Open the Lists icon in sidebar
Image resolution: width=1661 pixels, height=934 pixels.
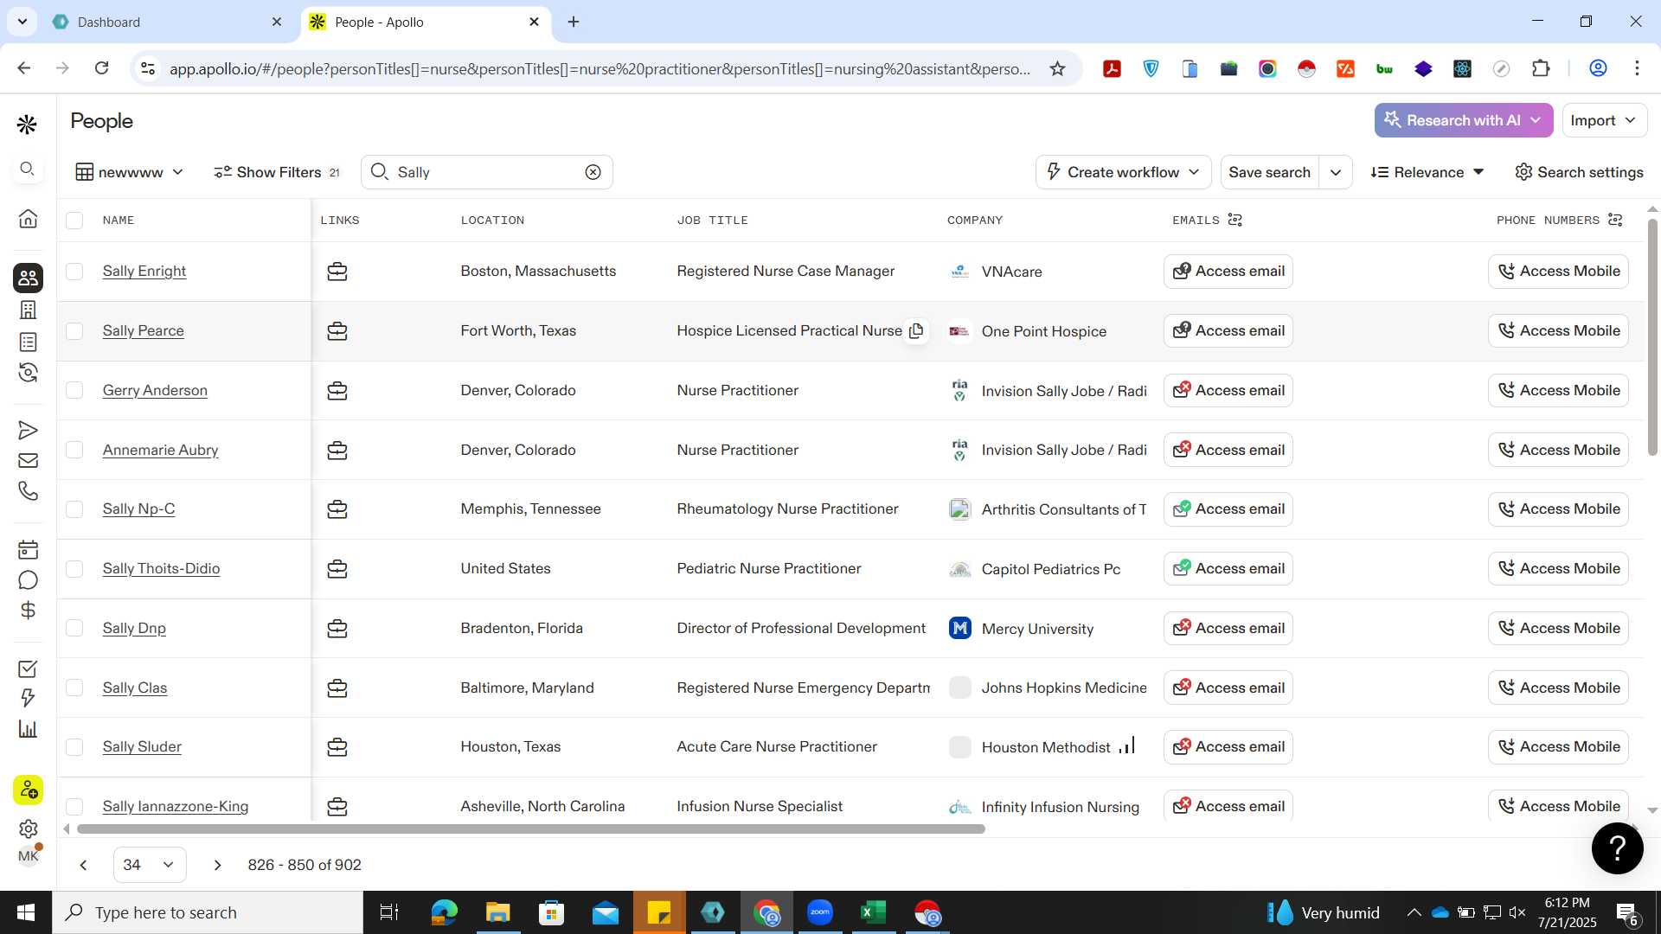[x=28, y=342]
